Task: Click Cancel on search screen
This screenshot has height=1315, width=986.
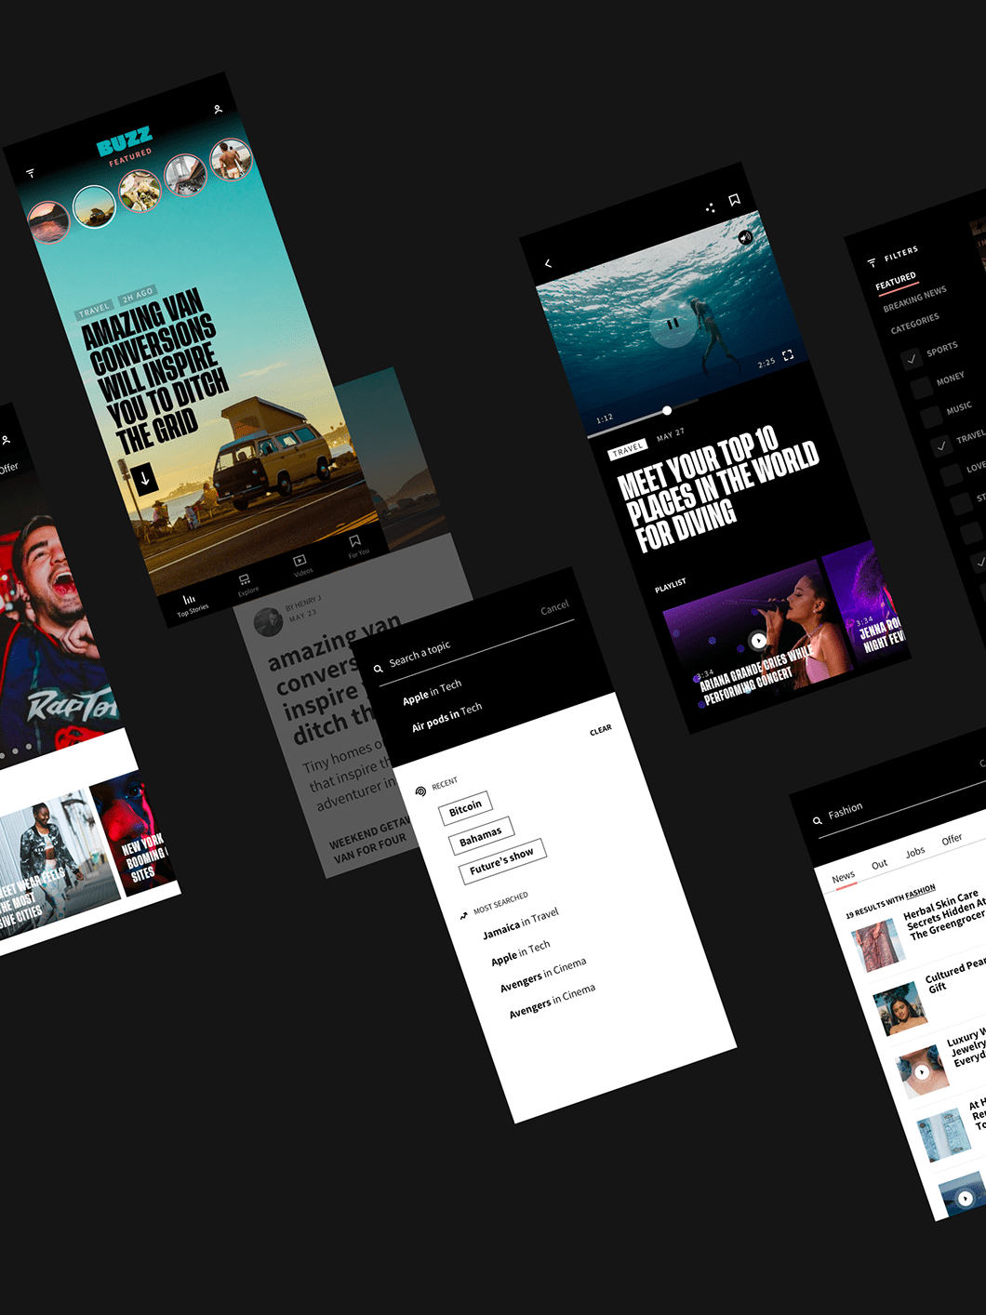Action: point(554,608)
